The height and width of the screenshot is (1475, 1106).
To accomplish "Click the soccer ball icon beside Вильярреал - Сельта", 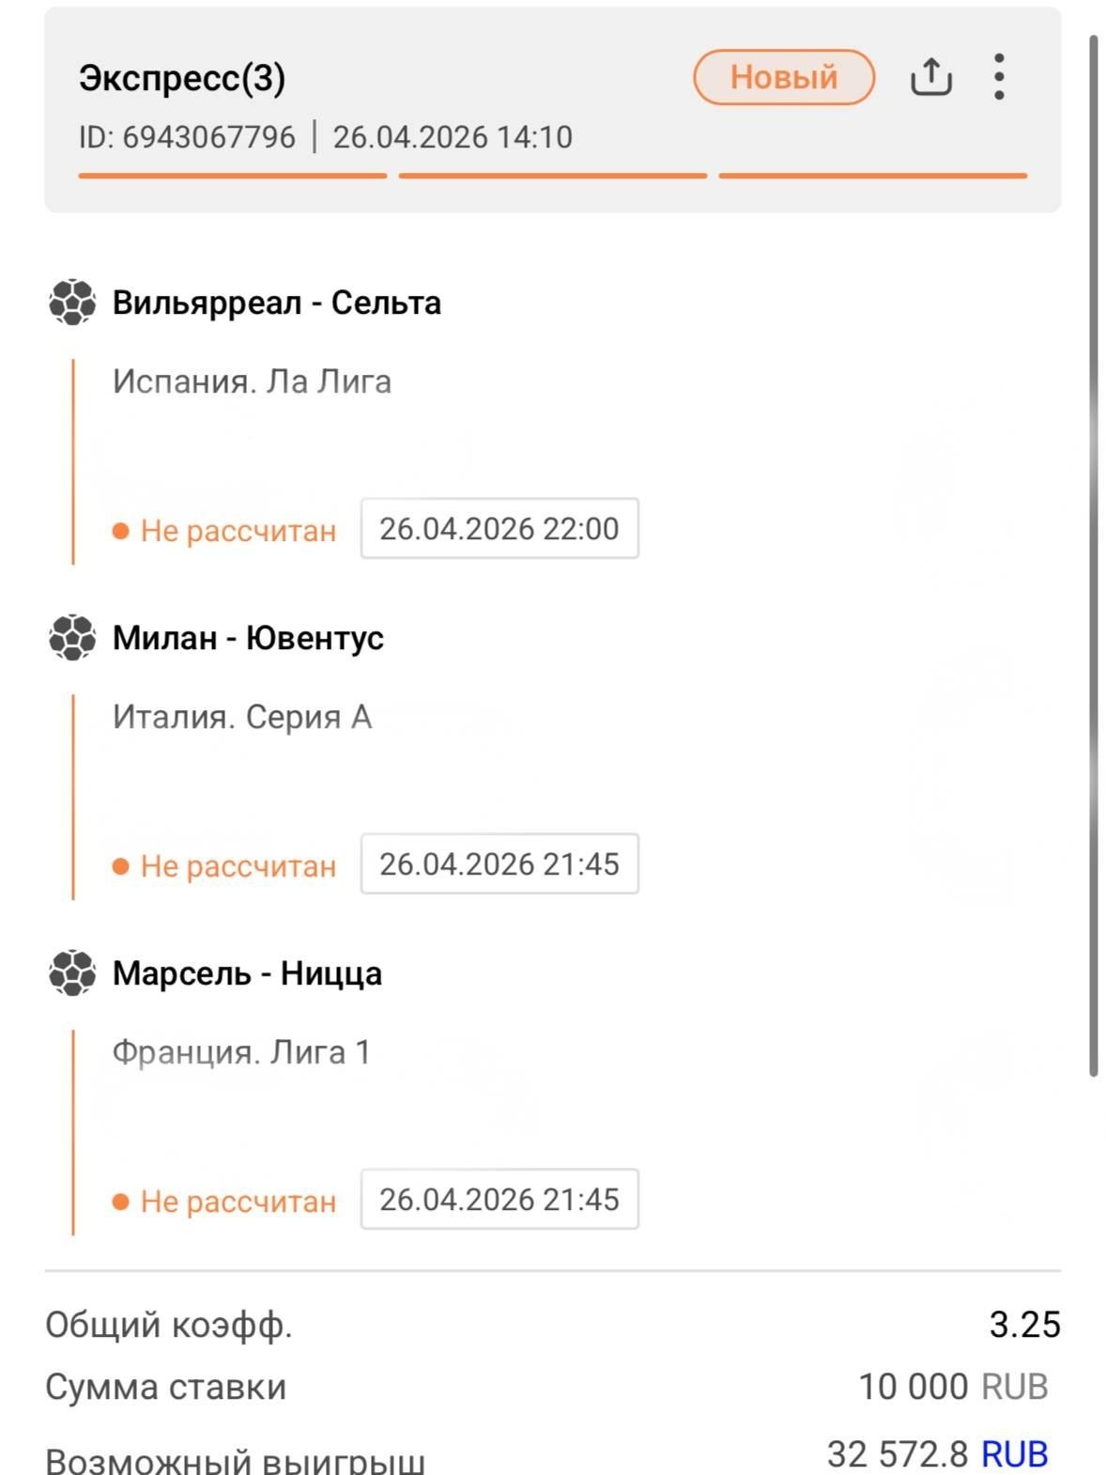I will (72, 303).
